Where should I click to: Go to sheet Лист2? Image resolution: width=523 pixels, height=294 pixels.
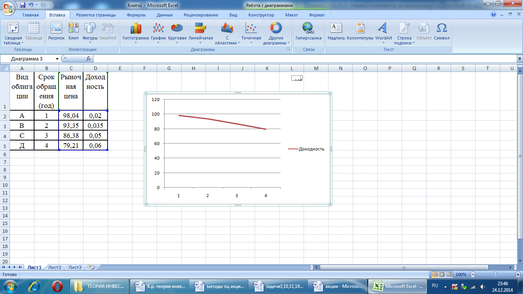pyautogui.click(x=54, y=267)
